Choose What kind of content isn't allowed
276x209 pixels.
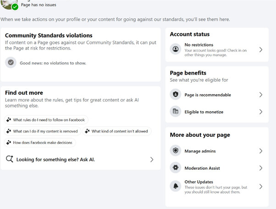point(117,131)
